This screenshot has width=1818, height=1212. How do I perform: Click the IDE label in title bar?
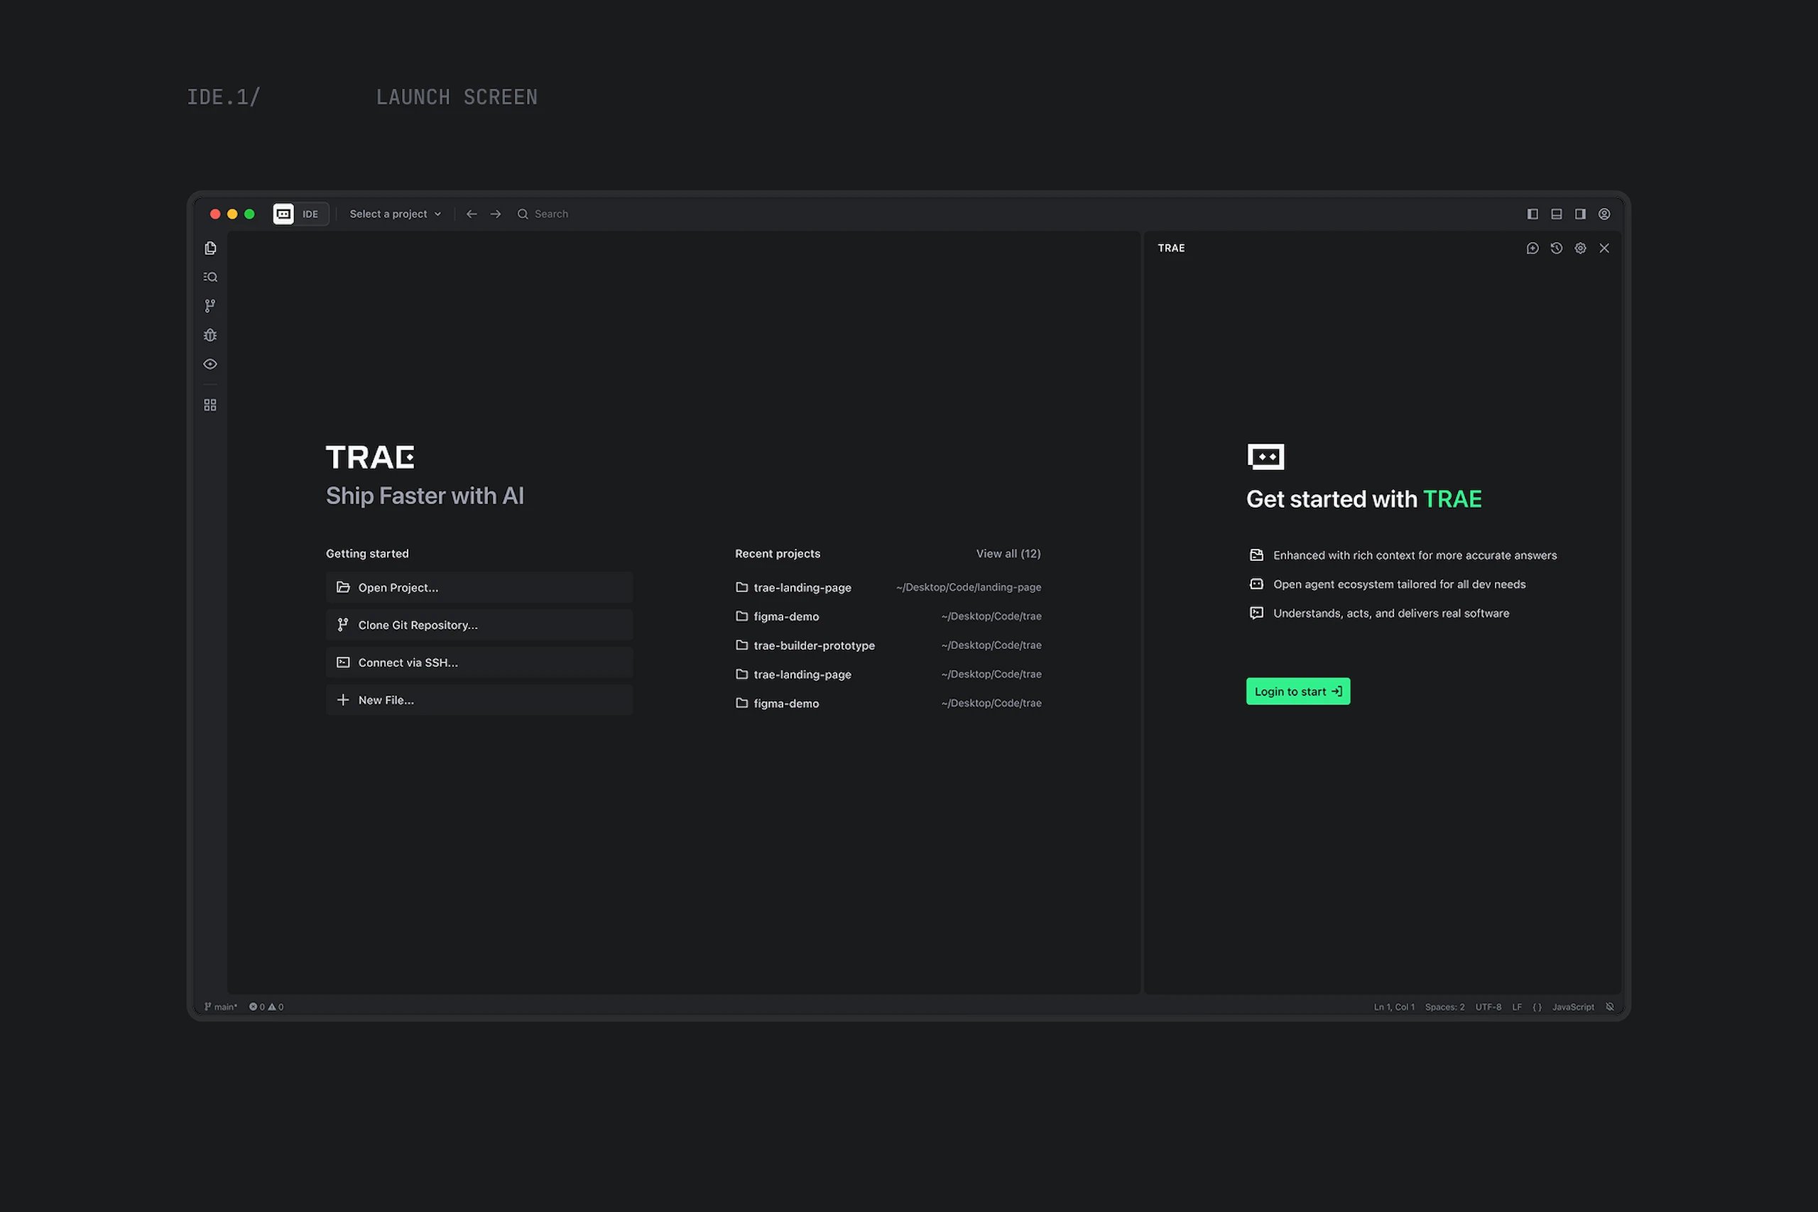click(310, 214)
